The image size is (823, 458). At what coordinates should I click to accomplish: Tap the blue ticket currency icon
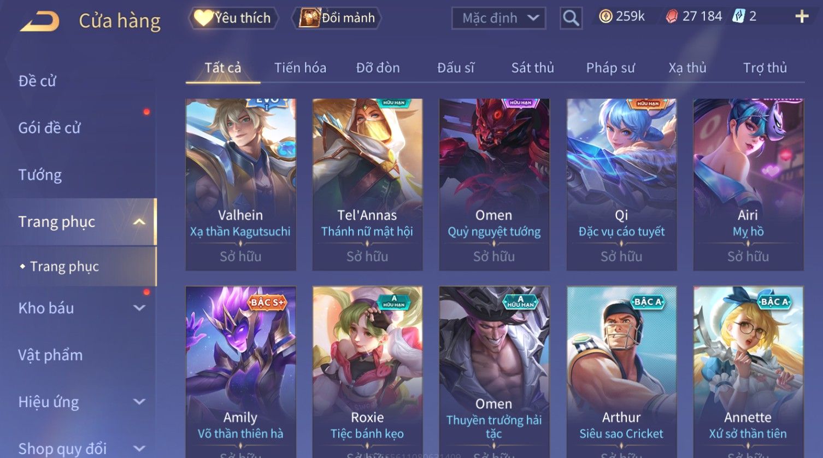coord(739,16)
